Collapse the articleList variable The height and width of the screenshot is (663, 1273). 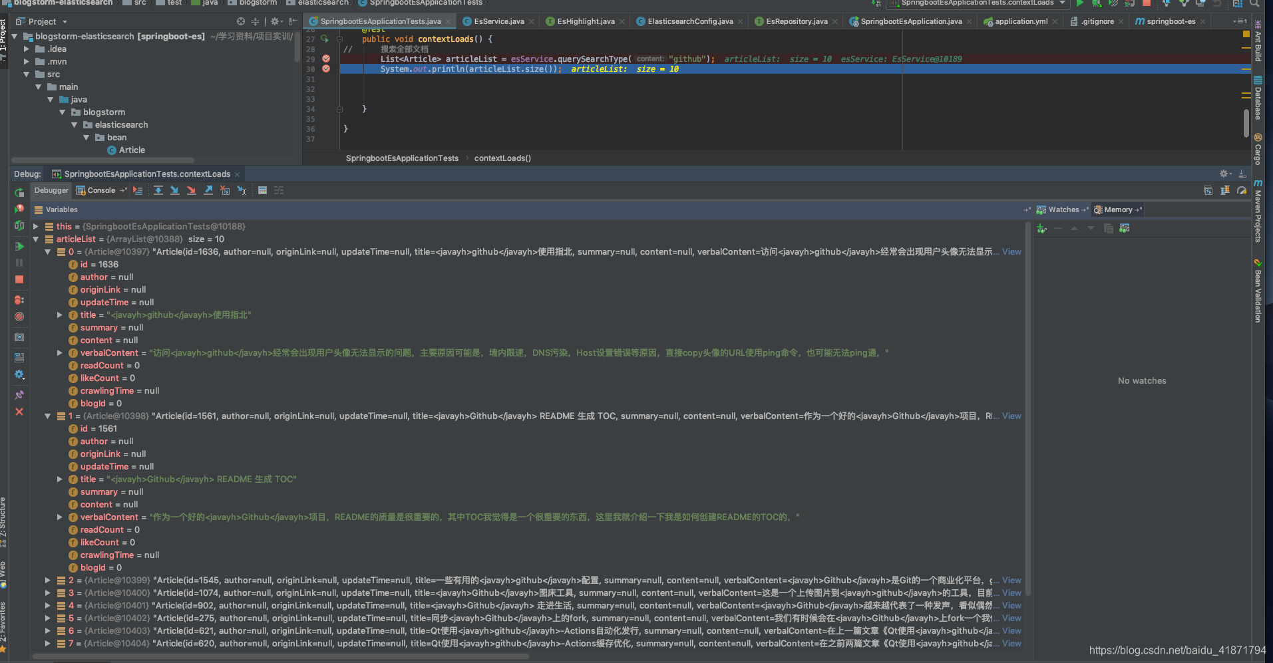coord(36,239)
